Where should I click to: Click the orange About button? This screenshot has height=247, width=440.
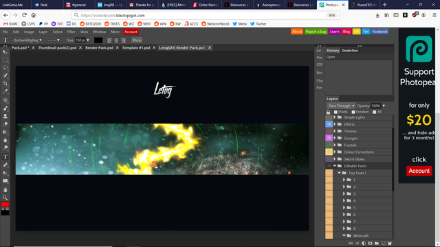297,32
